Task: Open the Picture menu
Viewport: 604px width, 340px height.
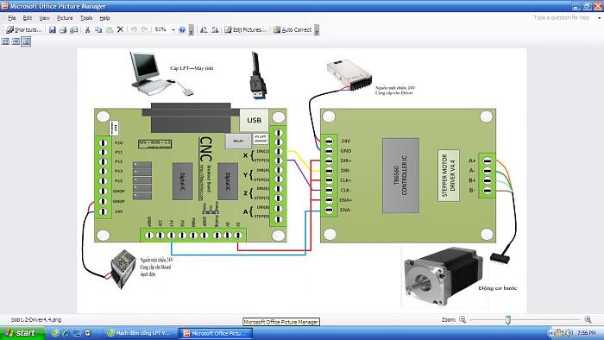Action: click(65, 18)
